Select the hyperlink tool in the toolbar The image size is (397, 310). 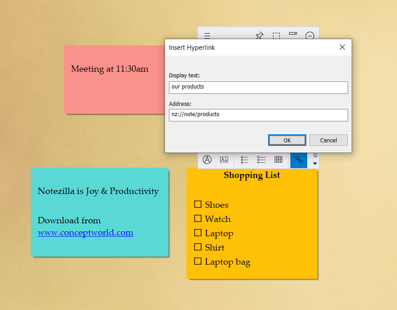(298, 160)
